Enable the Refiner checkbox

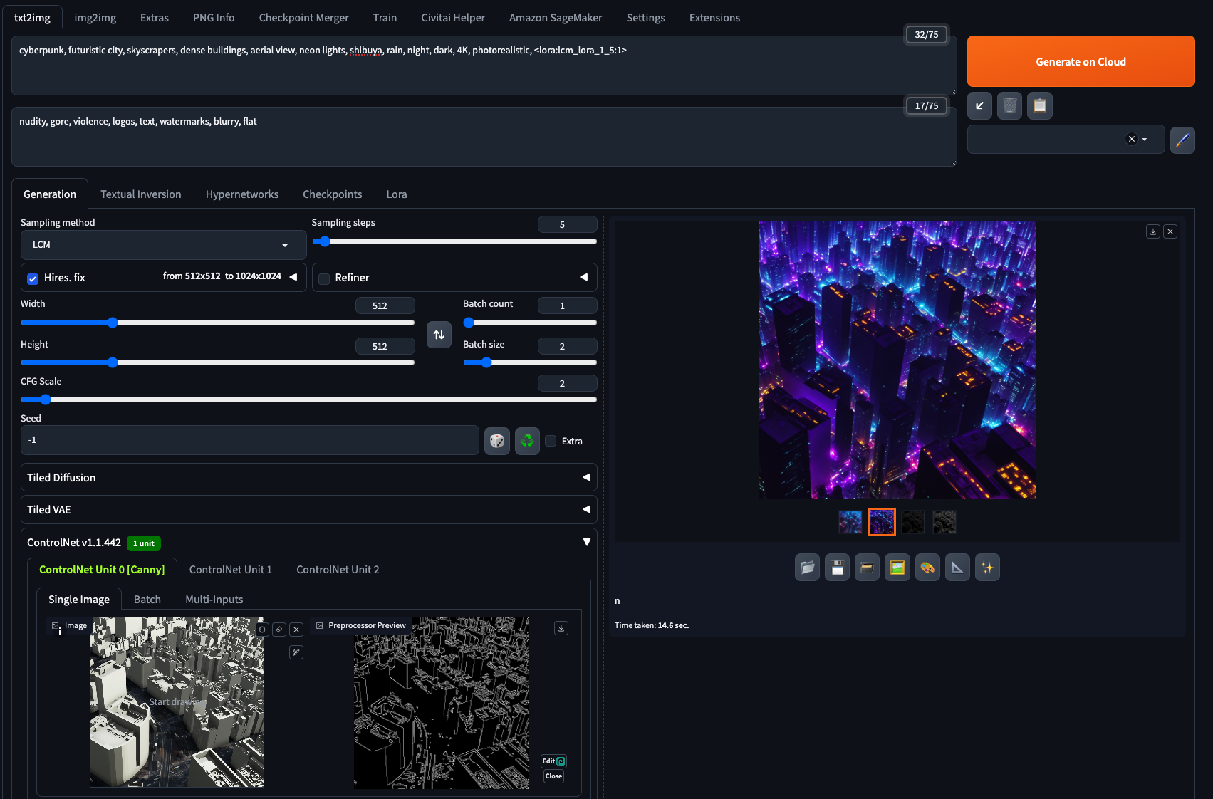click(x=324, y=278)
